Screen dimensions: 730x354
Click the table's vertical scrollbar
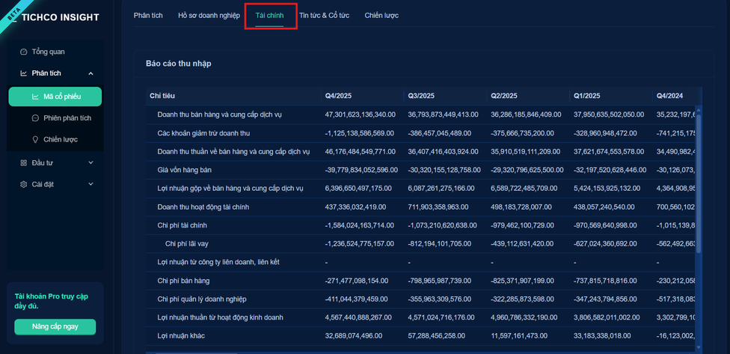click(x=699, y=187)
